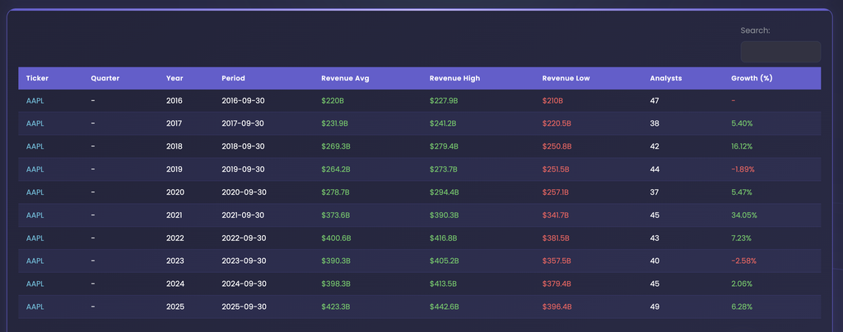This screenshot has width=843, height=332.
Task: Open the AAPL link in the 2024 row
Action: (35, 284)
